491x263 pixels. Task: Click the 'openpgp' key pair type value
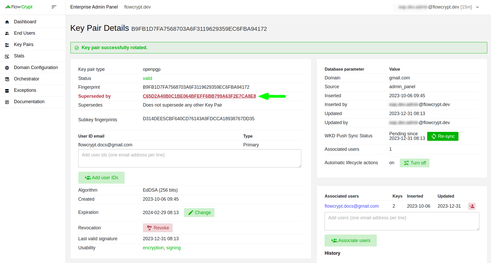152,69
